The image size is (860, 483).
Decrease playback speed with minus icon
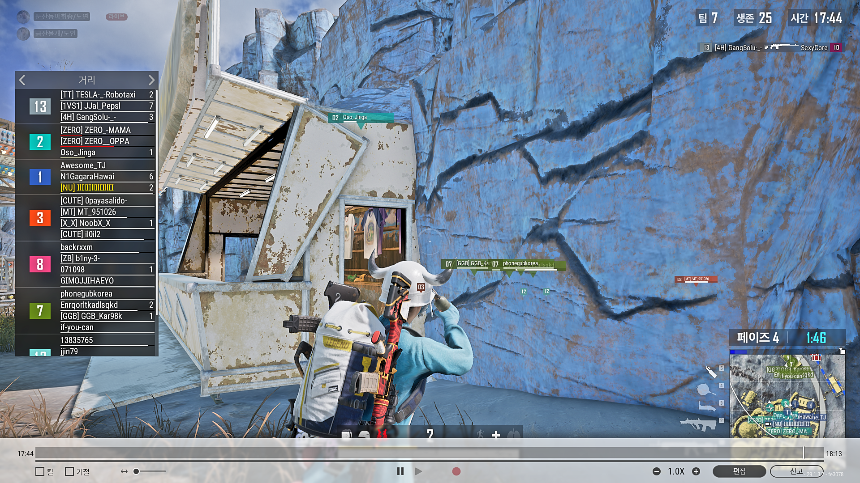pyautogui.click(x=656, y=471)
